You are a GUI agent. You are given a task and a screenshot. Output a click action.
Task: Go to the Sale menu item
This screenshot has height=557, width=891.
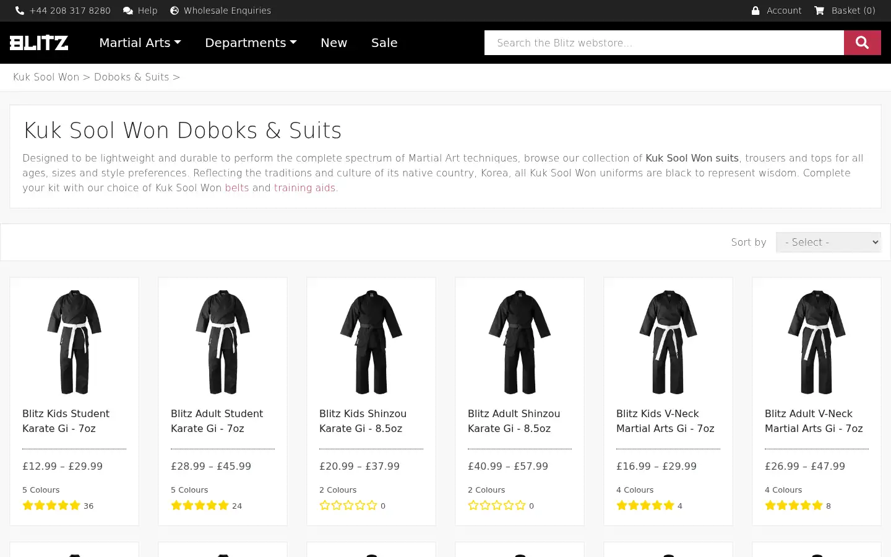pos(384,43)
